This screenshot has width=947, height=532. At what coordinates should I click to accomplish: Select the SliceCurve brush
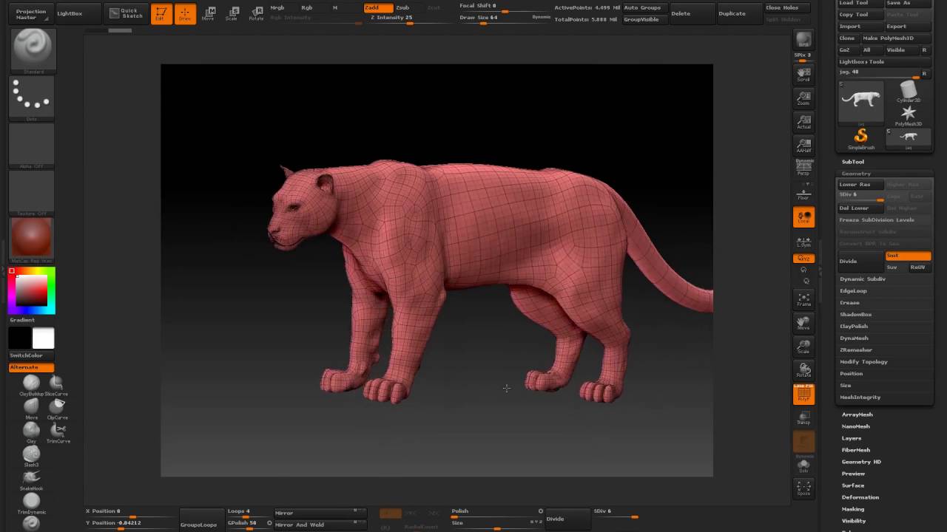[57, 384]
